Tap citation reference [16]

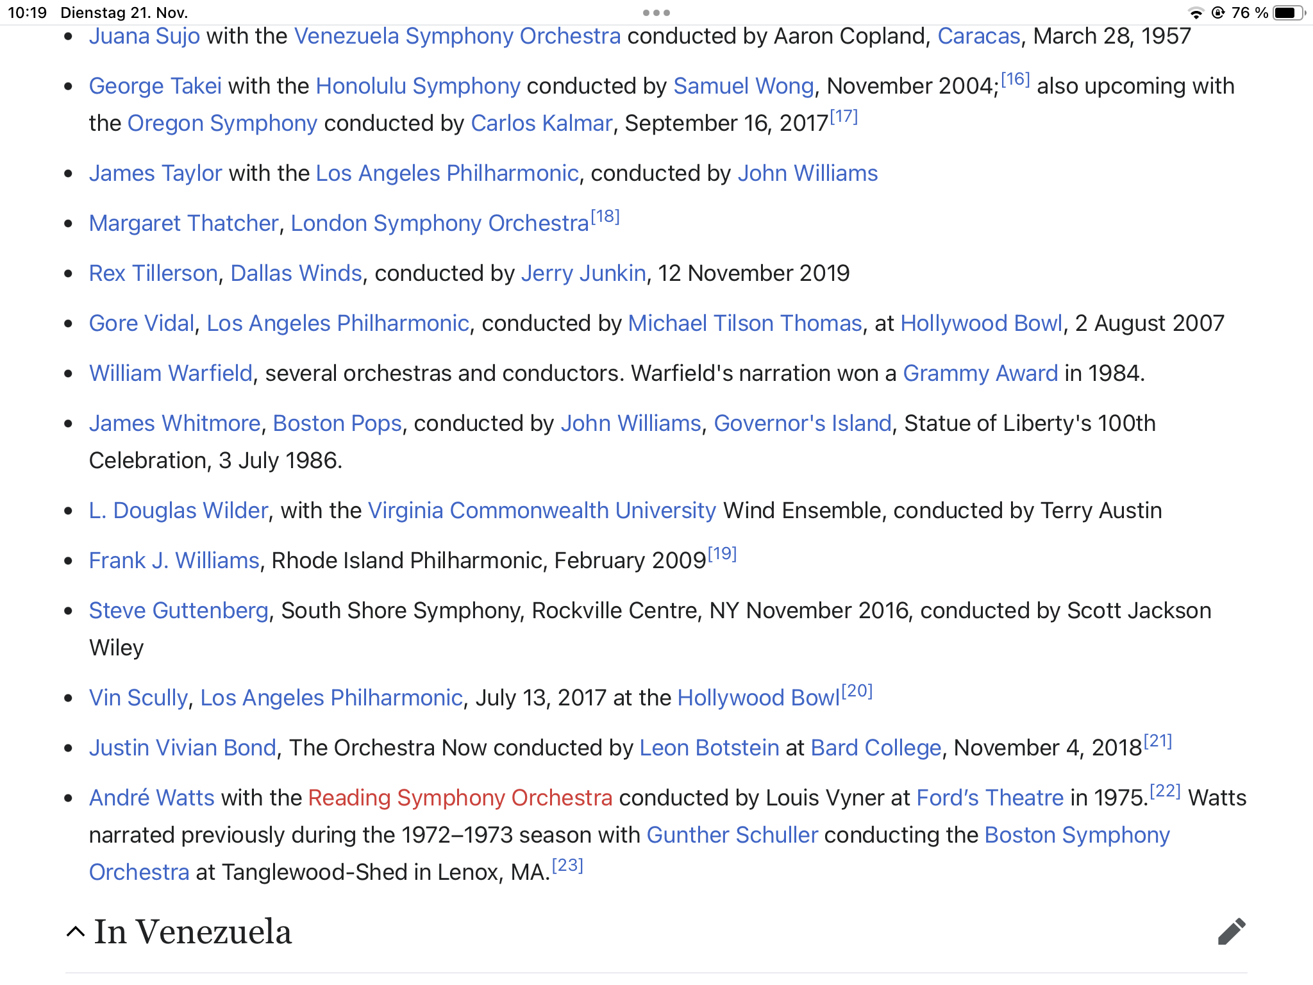click(1016, 79)
